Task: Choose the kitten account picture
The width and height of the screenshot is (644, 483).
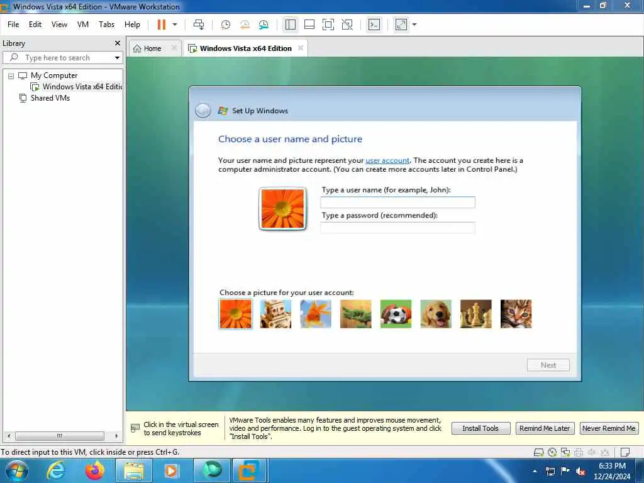Action: pyautogui.click(x=516, y=314)
